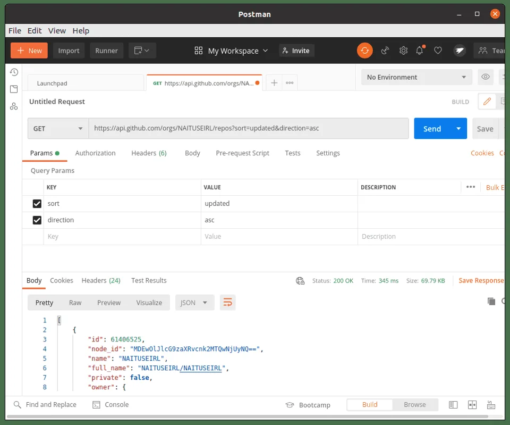510x425 pixels.
Task: Open the Help menu
Action: coord(81,31)
